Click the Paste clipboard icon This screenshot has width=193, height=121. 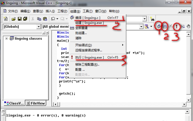pyautogui.click(x=45, y=19)
